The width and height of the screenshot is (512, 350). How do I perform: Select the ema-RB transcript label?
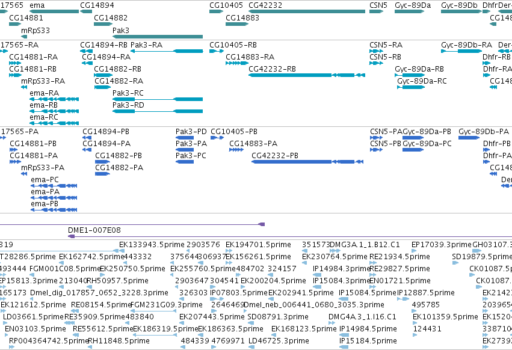point(43,105)
